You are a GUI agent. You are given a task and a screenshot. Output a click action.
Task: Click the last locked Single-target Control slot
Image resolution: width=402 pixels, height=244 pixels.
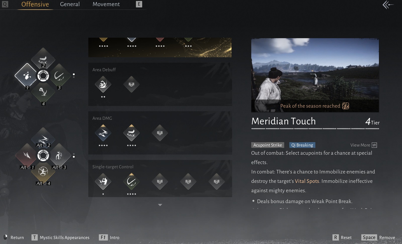(x=217, y=181)
